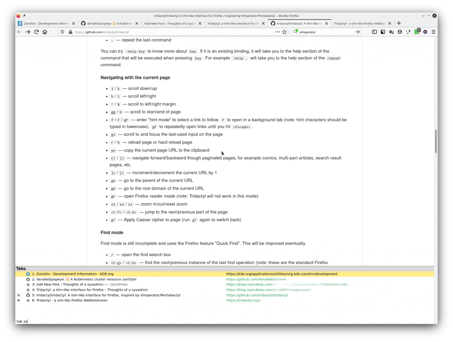
Task: Go back using the back arrow
Action: [19, 32]
